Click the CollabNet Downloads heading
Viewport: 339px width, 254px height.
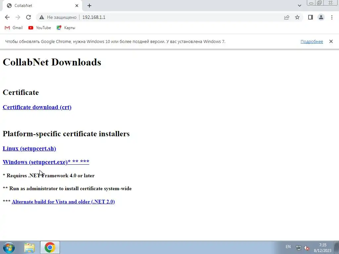click(52, 62)
